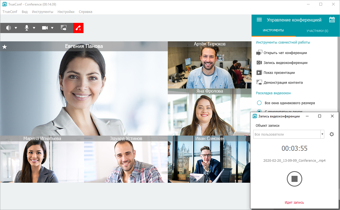
Task: Click the star on Евгения Панова video
Action: [4, 47]
